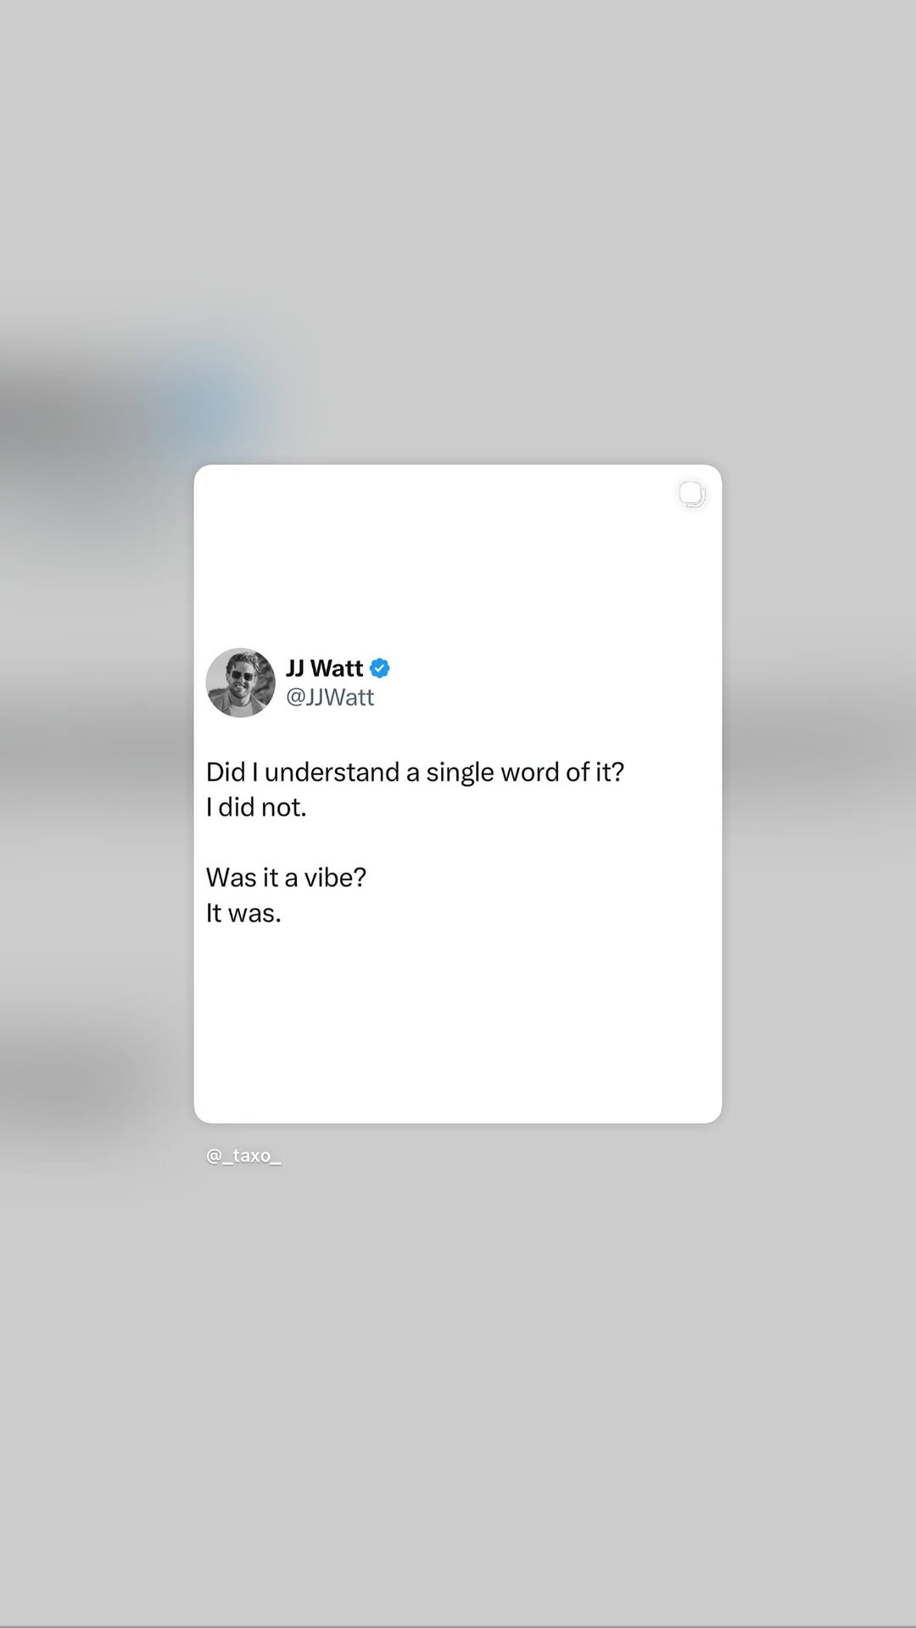Click the line 'Was it a vibe?'

tap(286, 878)
